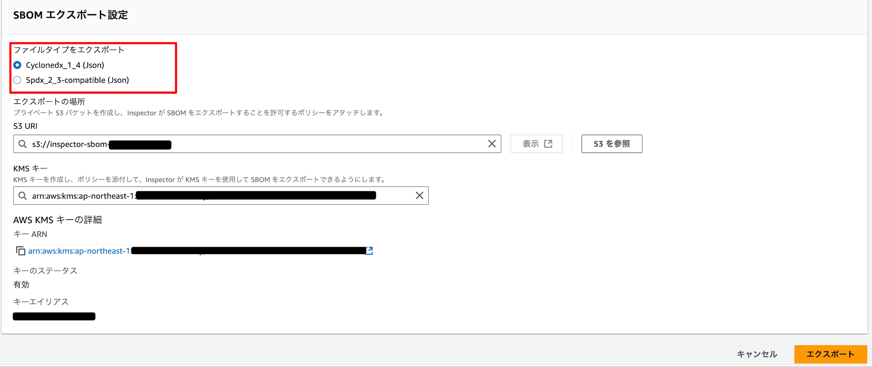This screenshot has height=367, width=872.
Task: Select Spdx_2_3-compatible (Json) radio button
Action: pyautogui.click(x=17, y=80)
